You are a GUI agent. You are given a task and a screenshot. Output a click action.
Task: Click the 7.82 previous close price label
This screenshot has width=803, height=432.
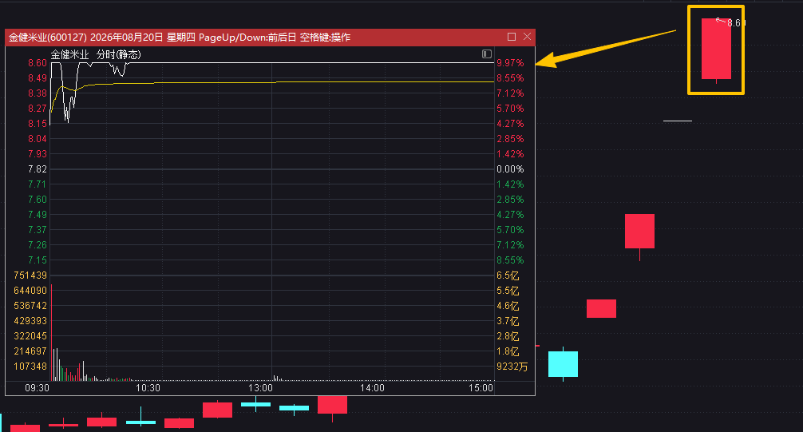(x=38, y=169)
